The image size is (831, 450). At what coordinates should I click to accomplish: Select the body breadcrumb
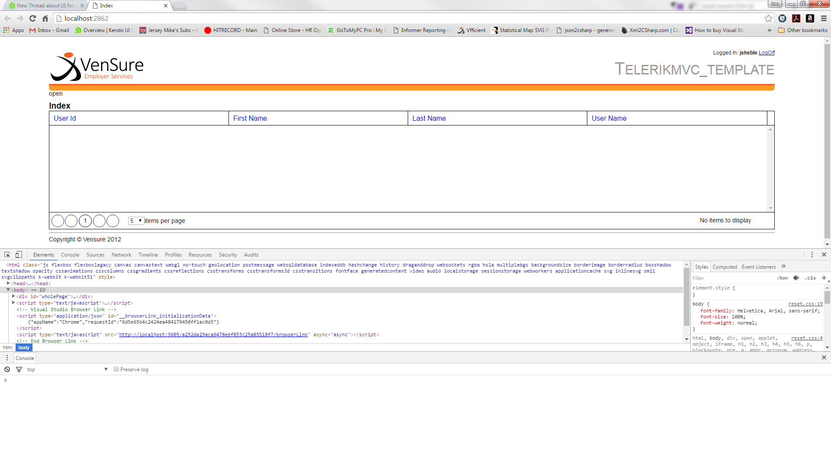pyautogui.click(x=24, y=347)
